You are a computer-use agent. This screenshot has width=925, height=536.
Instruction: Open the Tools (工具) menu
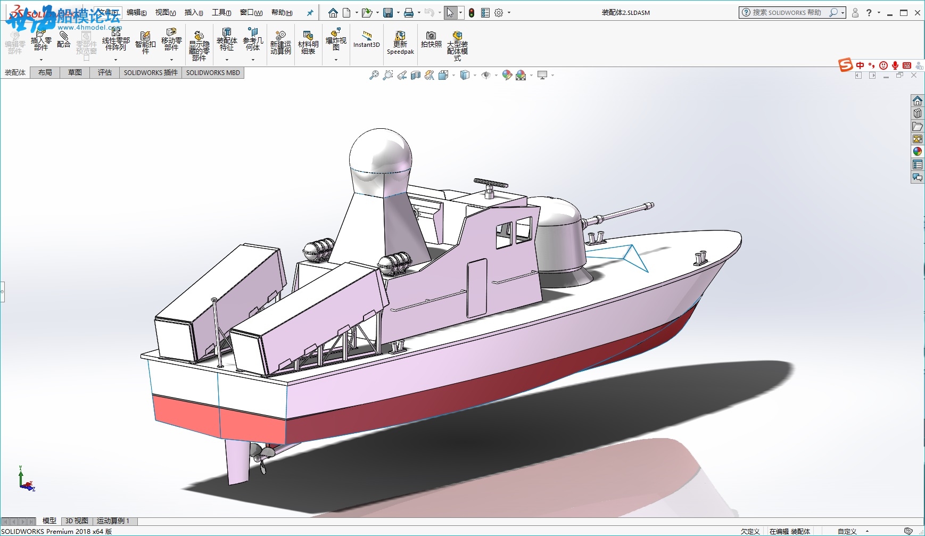click(221, 13)
